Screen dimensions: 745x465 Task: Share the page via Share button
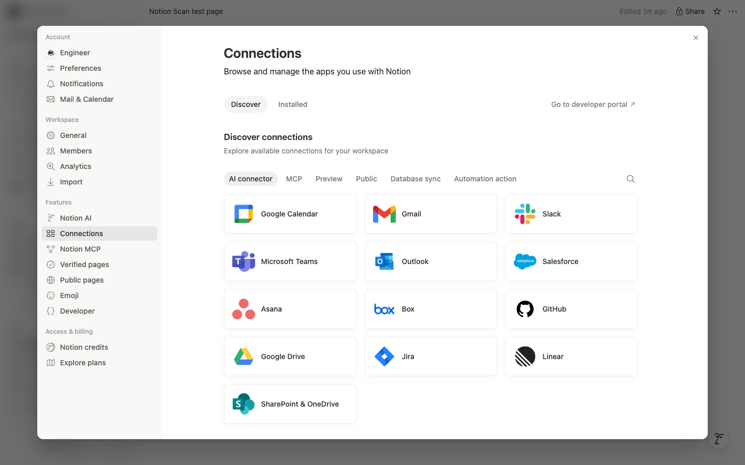click(690, 11)
